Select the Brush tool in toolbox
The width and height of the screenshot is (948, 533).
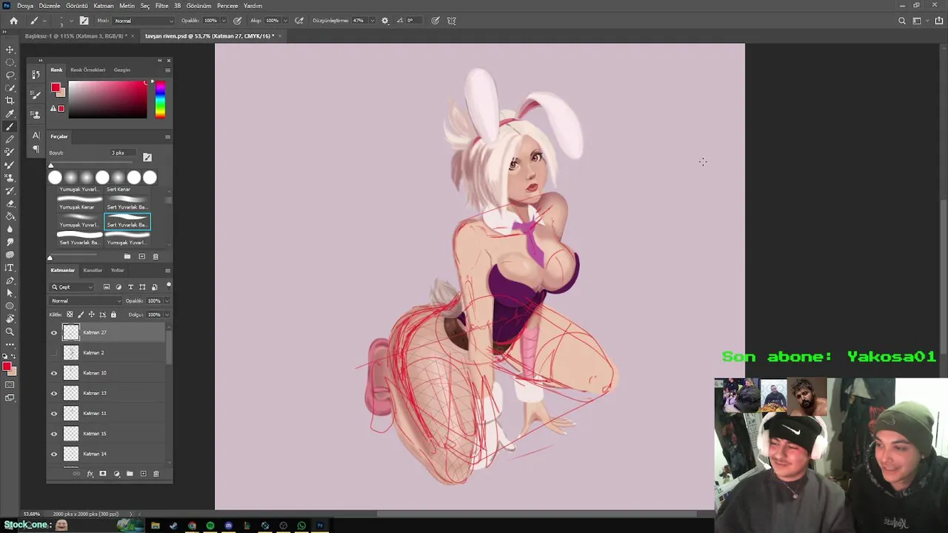(x=10, y=127)
